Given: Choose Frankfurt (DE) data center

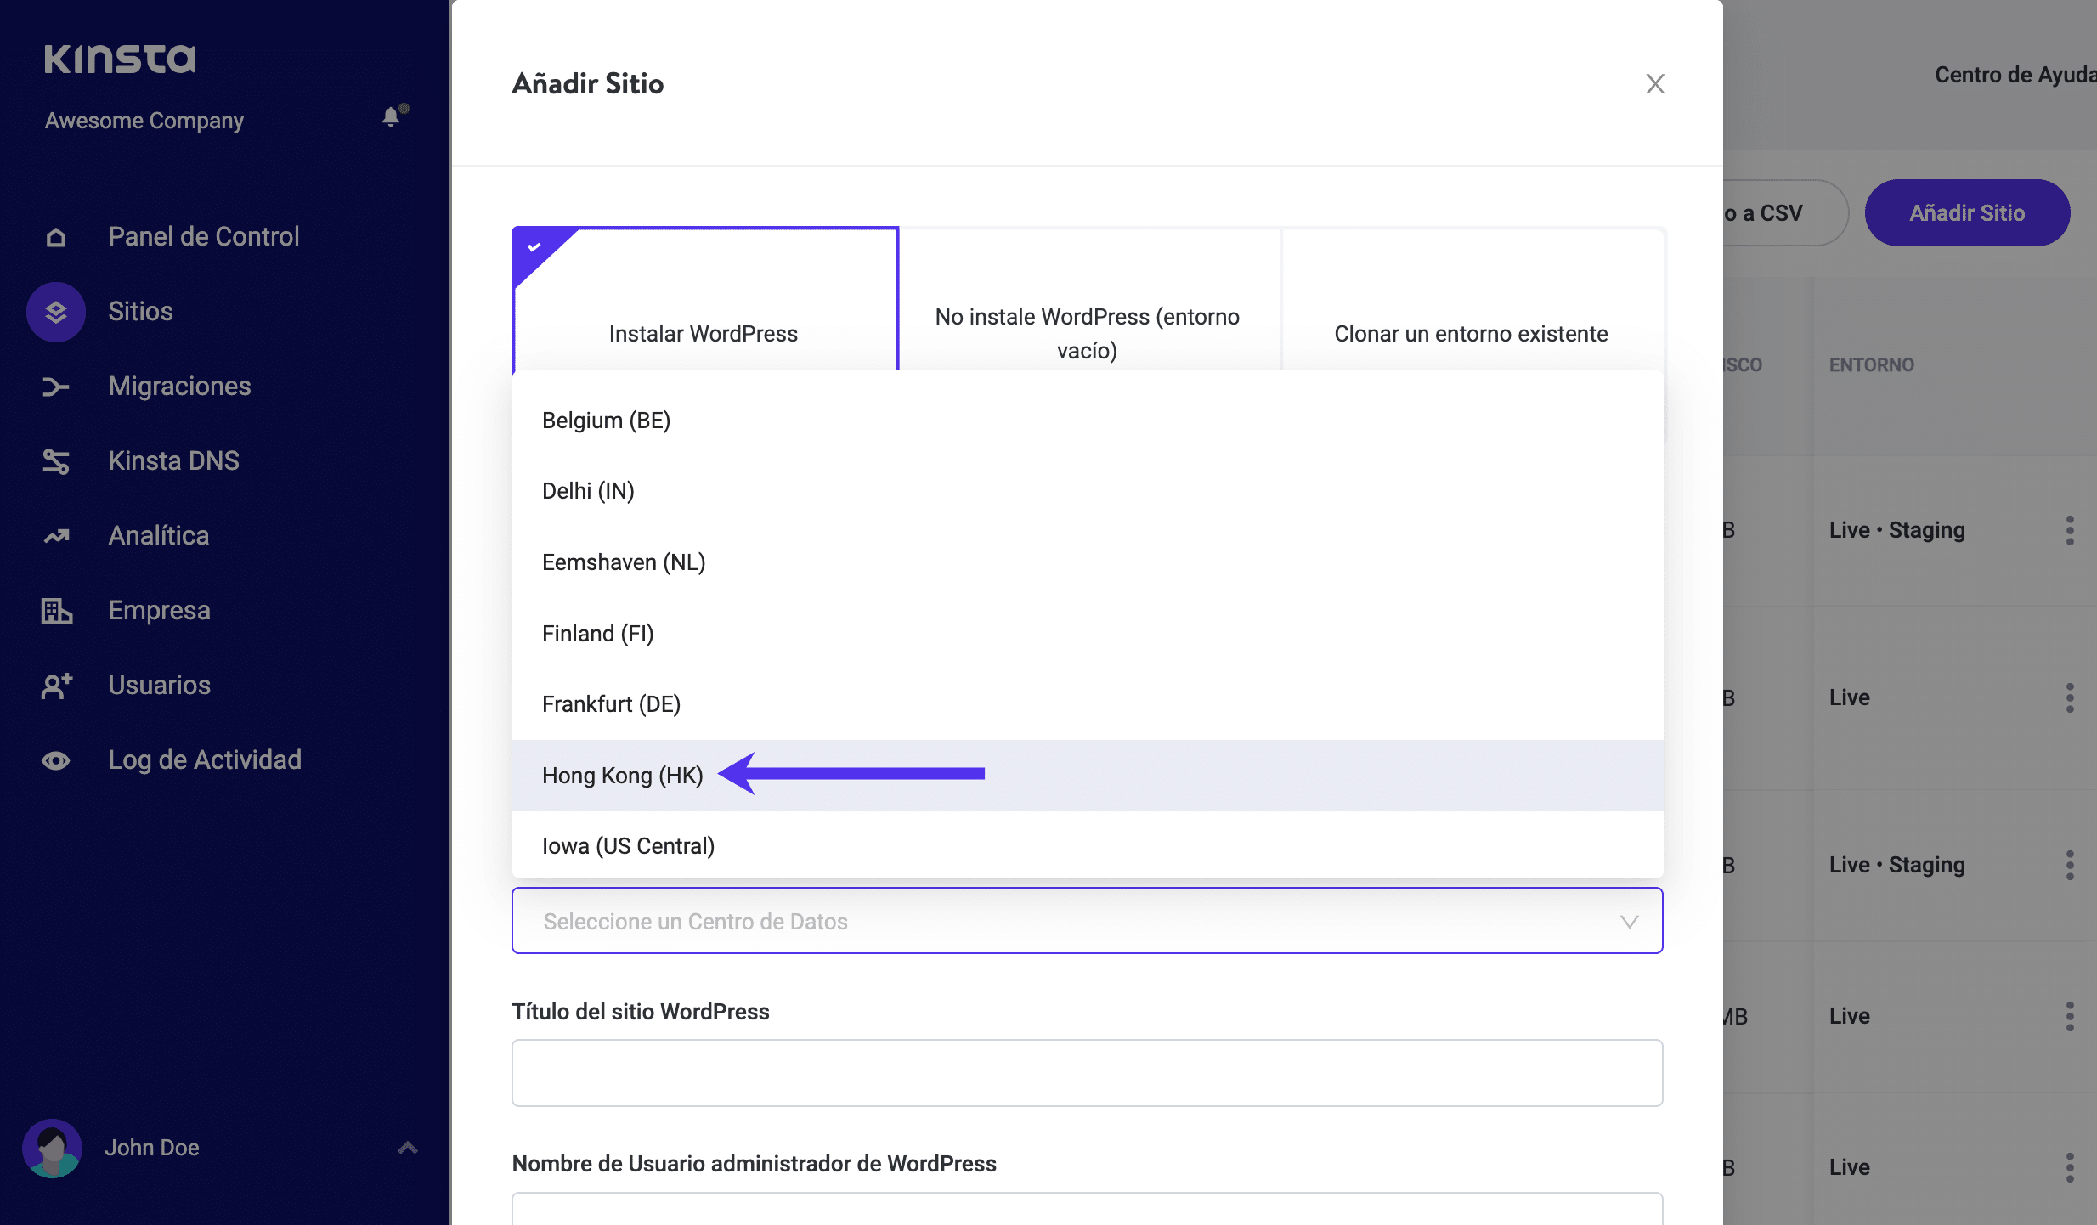Looking at the screenshot, I should (612, 704).
